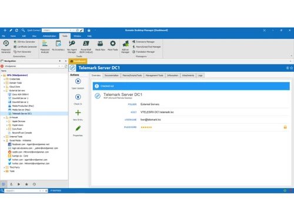Expand the Hypervisors folder
The height and width of the screenshot is (221, 294).
(7, 125)
